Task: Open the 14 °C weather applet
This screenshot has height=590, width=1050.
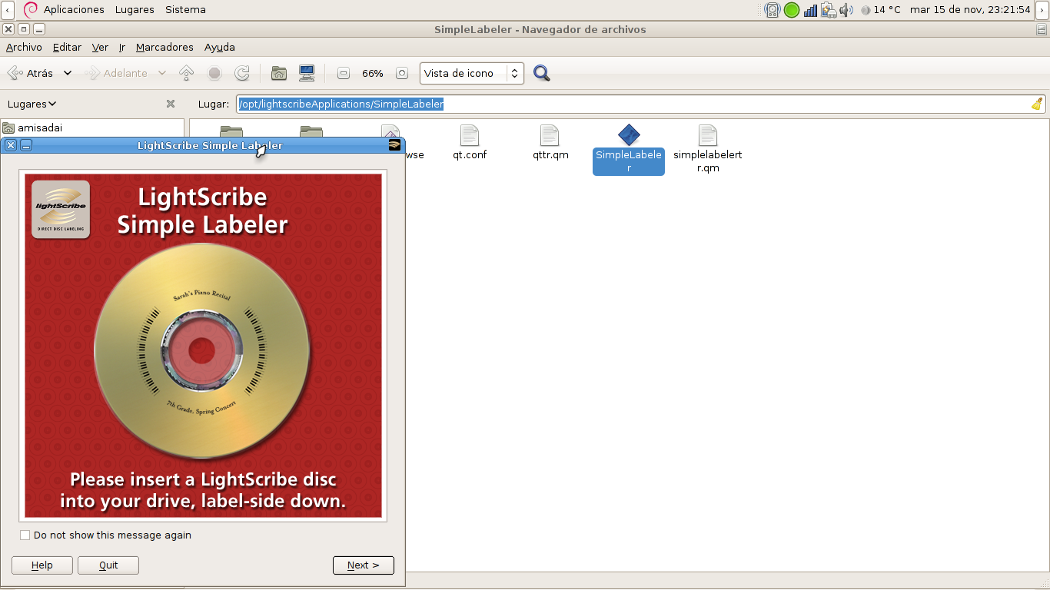Action: click(x=881, y=10)
